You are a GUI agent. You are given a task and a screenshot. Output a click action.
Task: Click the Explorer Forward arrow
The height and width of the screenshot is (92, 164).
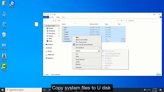pos(48,20)
